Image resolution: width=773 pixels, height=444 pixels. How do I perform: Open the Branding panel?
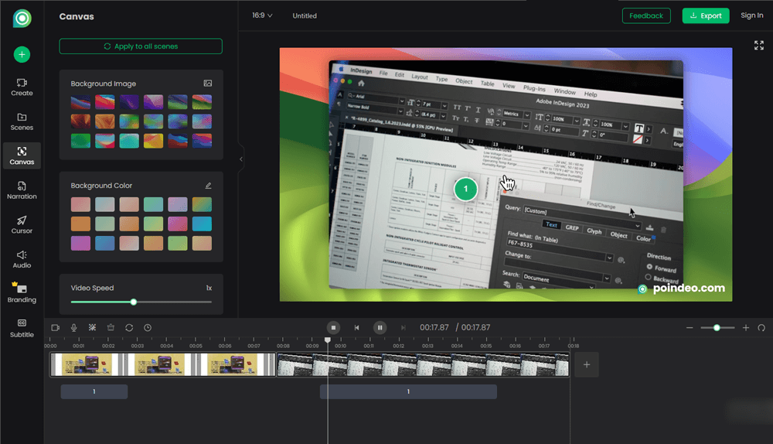(x=22, y=292)
